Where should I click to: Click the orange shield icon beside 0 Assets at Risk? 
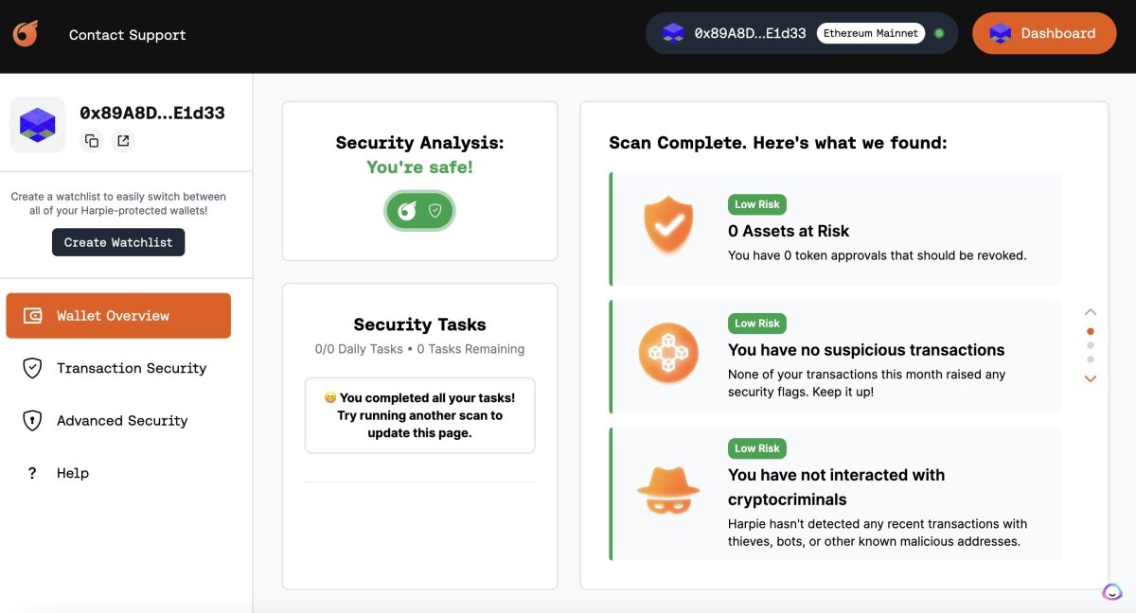click(668, 227)
